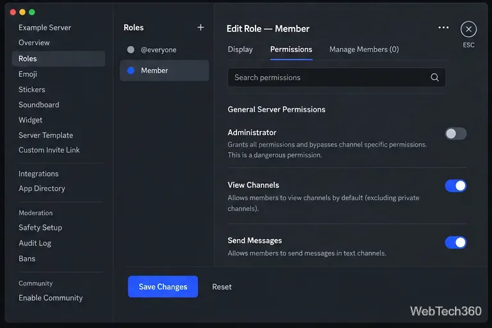This screenshot has height=328, width=492.
Task: Click the gray @everyone role color dot
Action: click(131, 49)
